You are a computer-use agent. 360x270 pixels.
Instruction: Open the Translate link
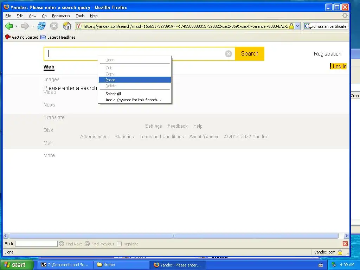pos(54,117)
